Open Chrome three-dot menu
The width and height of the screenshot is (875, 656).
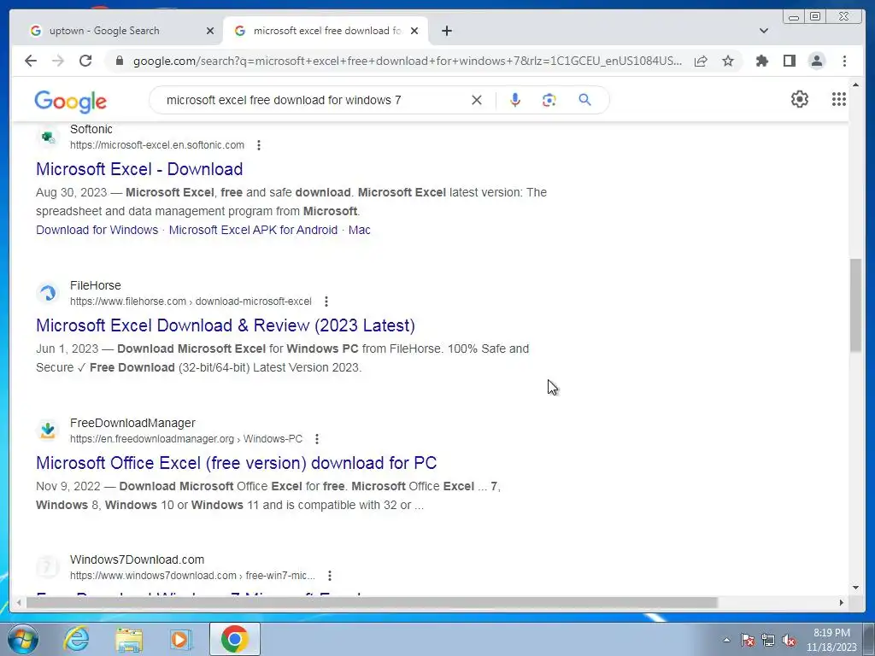[844, 61]
